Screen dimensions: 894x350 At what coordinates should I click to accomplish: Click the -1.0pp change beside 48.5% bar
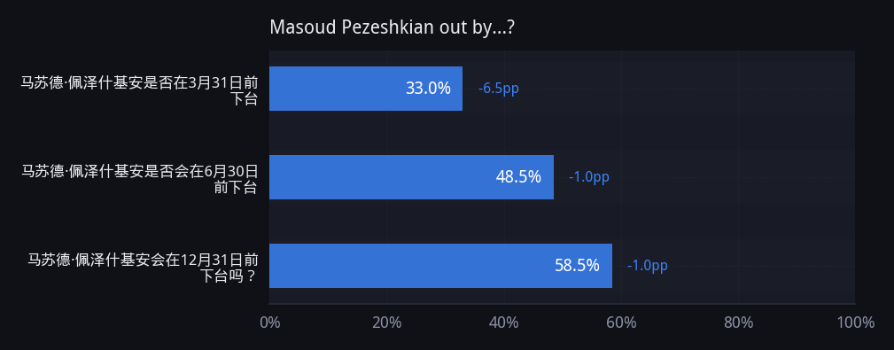(x=589, y=177)
